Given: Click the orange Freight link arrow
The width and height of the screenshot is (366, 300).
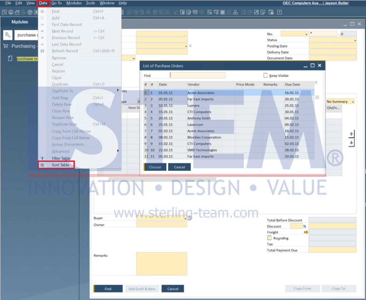Looking at the screenshot, I should 306,232.
